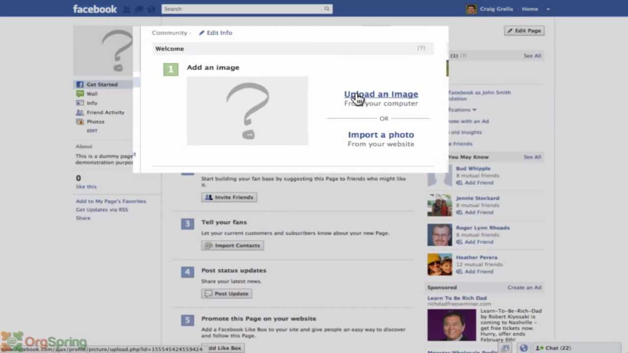Click in the Search field
This screenshot has height=353, width=628.
point(242,9)
